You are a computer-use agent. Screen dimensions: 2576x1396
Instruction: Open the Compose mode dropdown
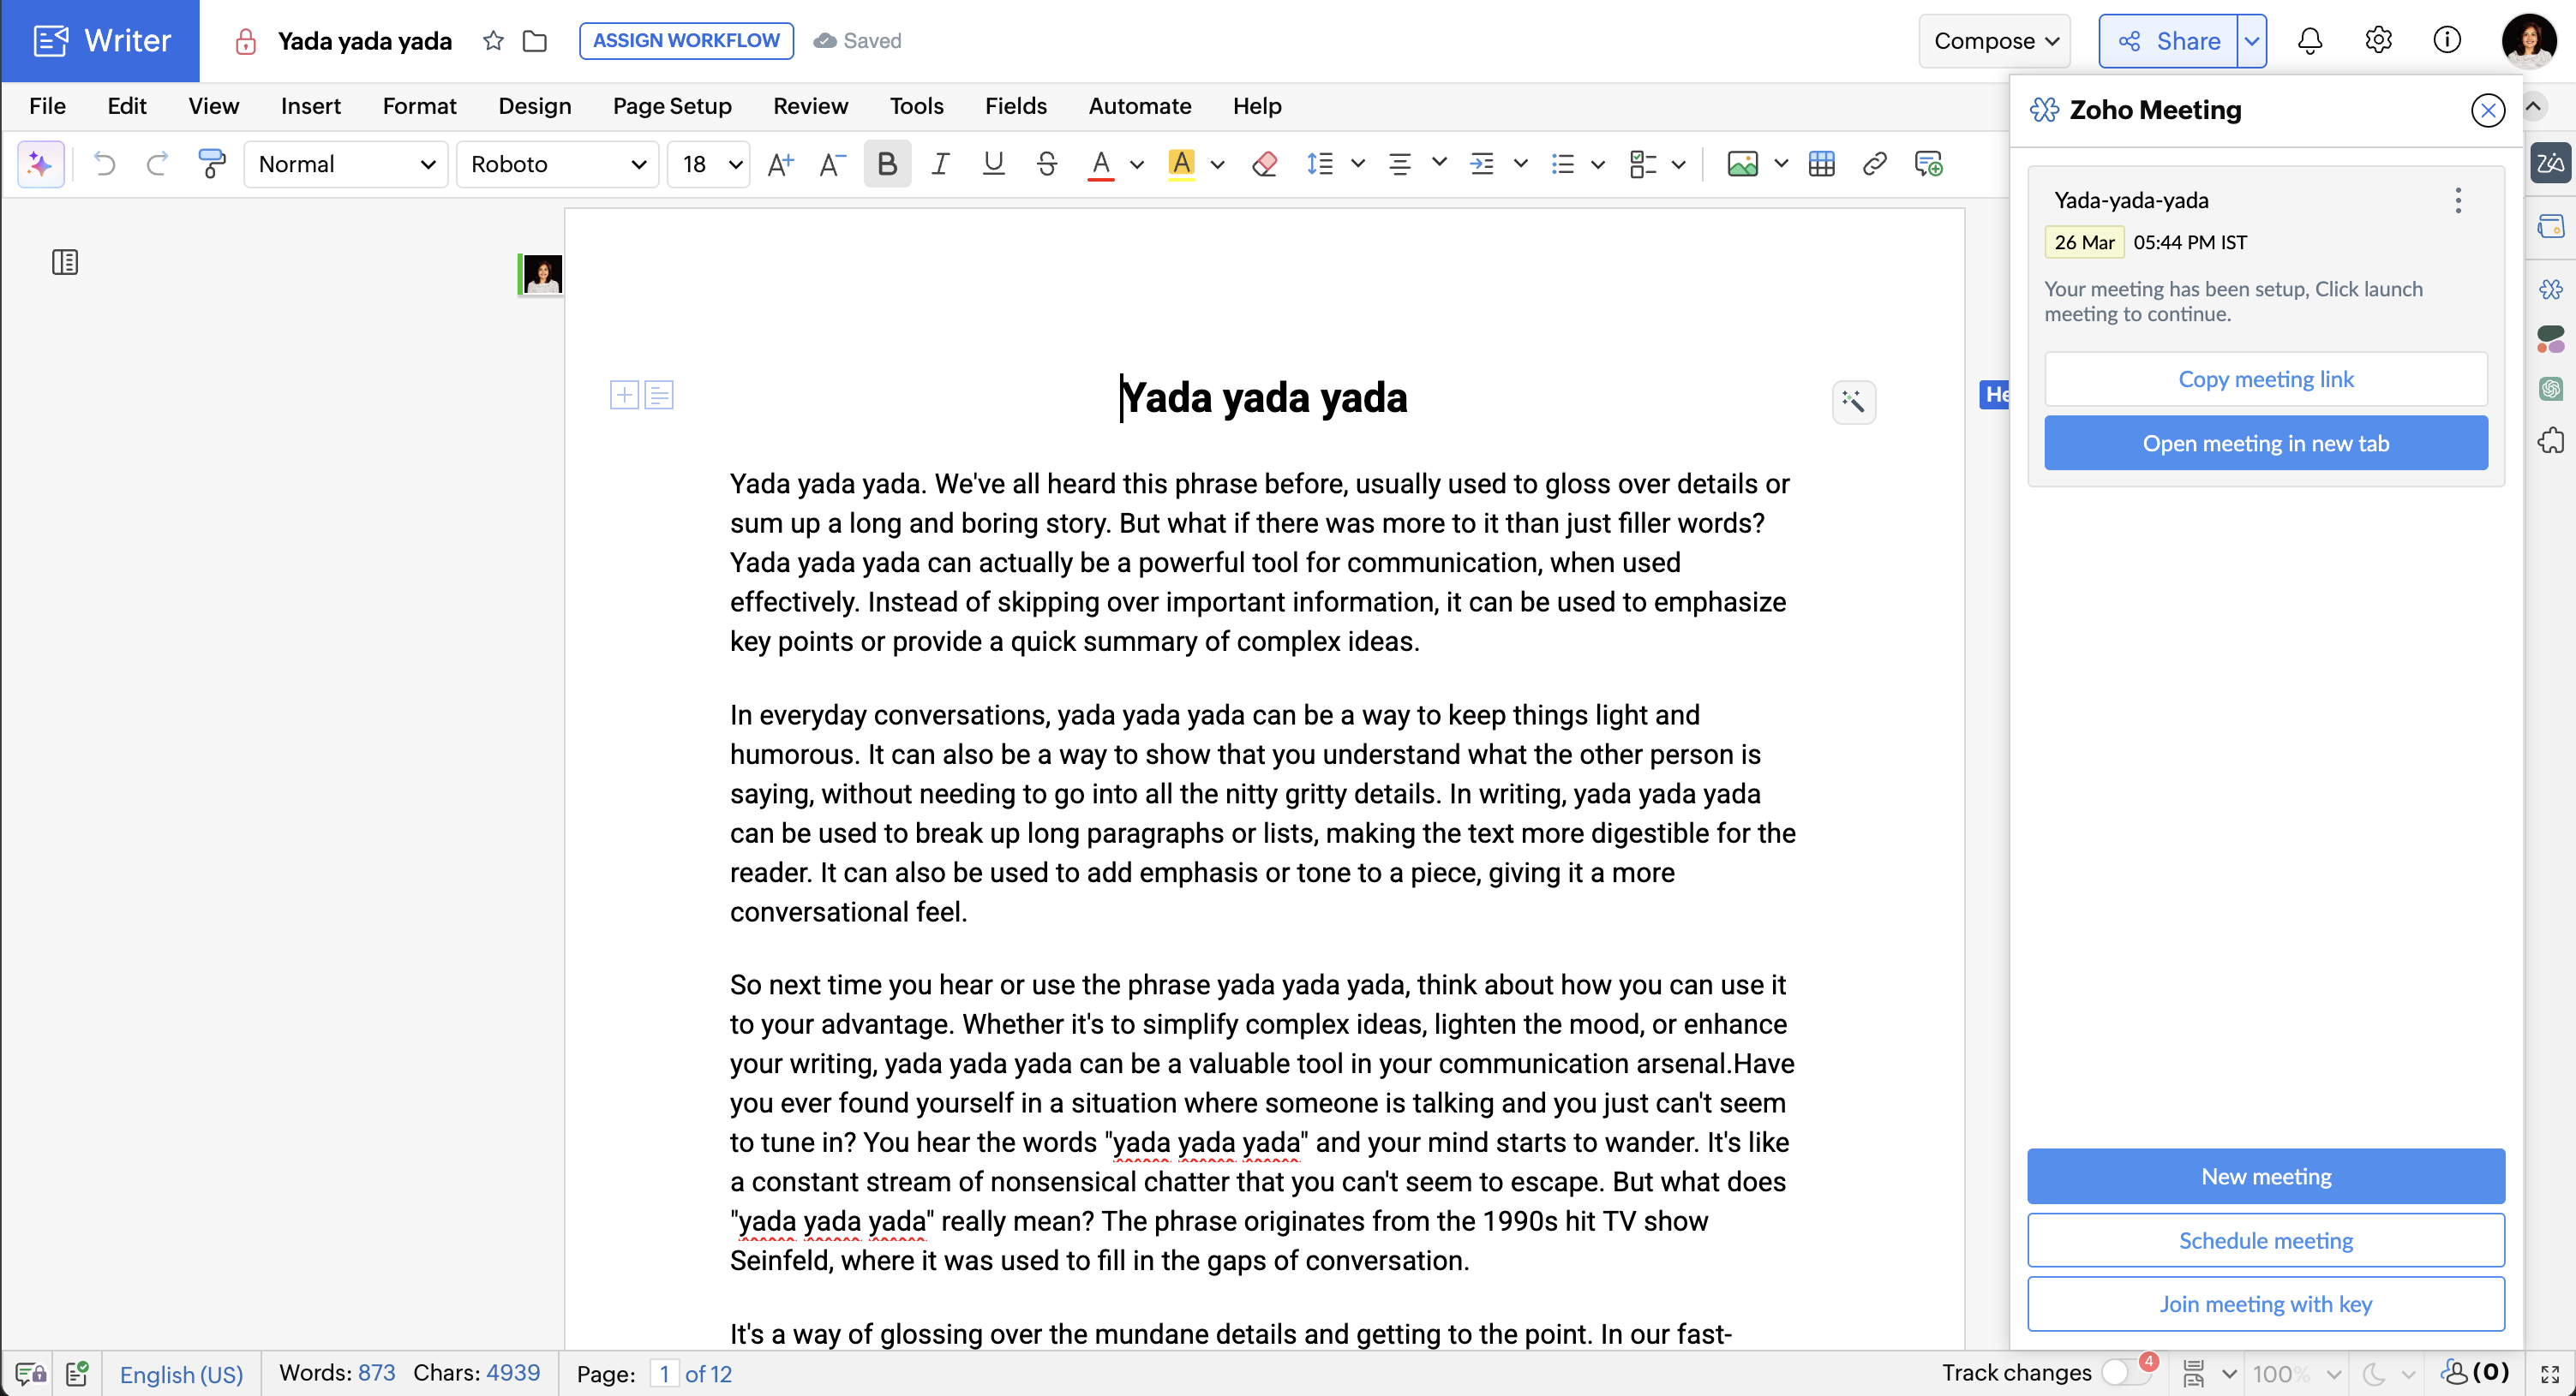1994,41
